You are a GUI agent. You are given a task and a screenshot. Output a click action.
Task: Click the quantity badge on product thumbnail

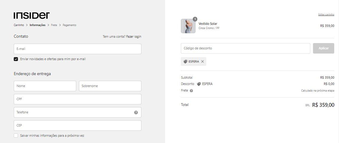[x=195, y=19]
